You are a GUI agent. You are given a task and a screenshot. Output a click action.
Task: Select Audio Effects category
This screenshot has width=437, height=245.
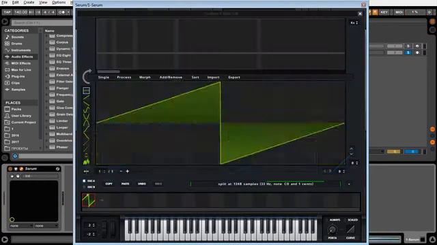click(22, 56)
